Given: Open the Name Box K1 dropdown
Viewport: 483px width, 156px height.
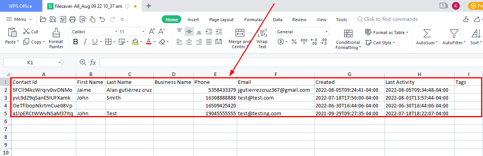Looking at the screenshot, I should [x=59, y=62].
